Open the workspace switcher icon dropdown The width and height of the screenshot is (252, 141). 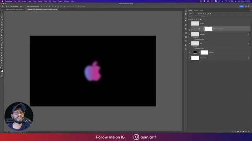point(249,6)
